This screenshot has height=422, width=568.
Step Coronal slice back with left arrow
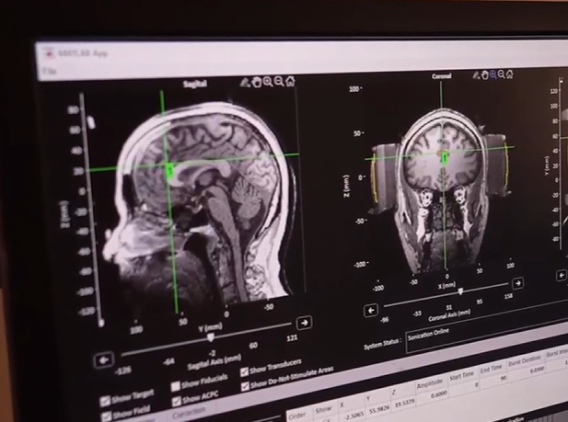tap(371, 311)
